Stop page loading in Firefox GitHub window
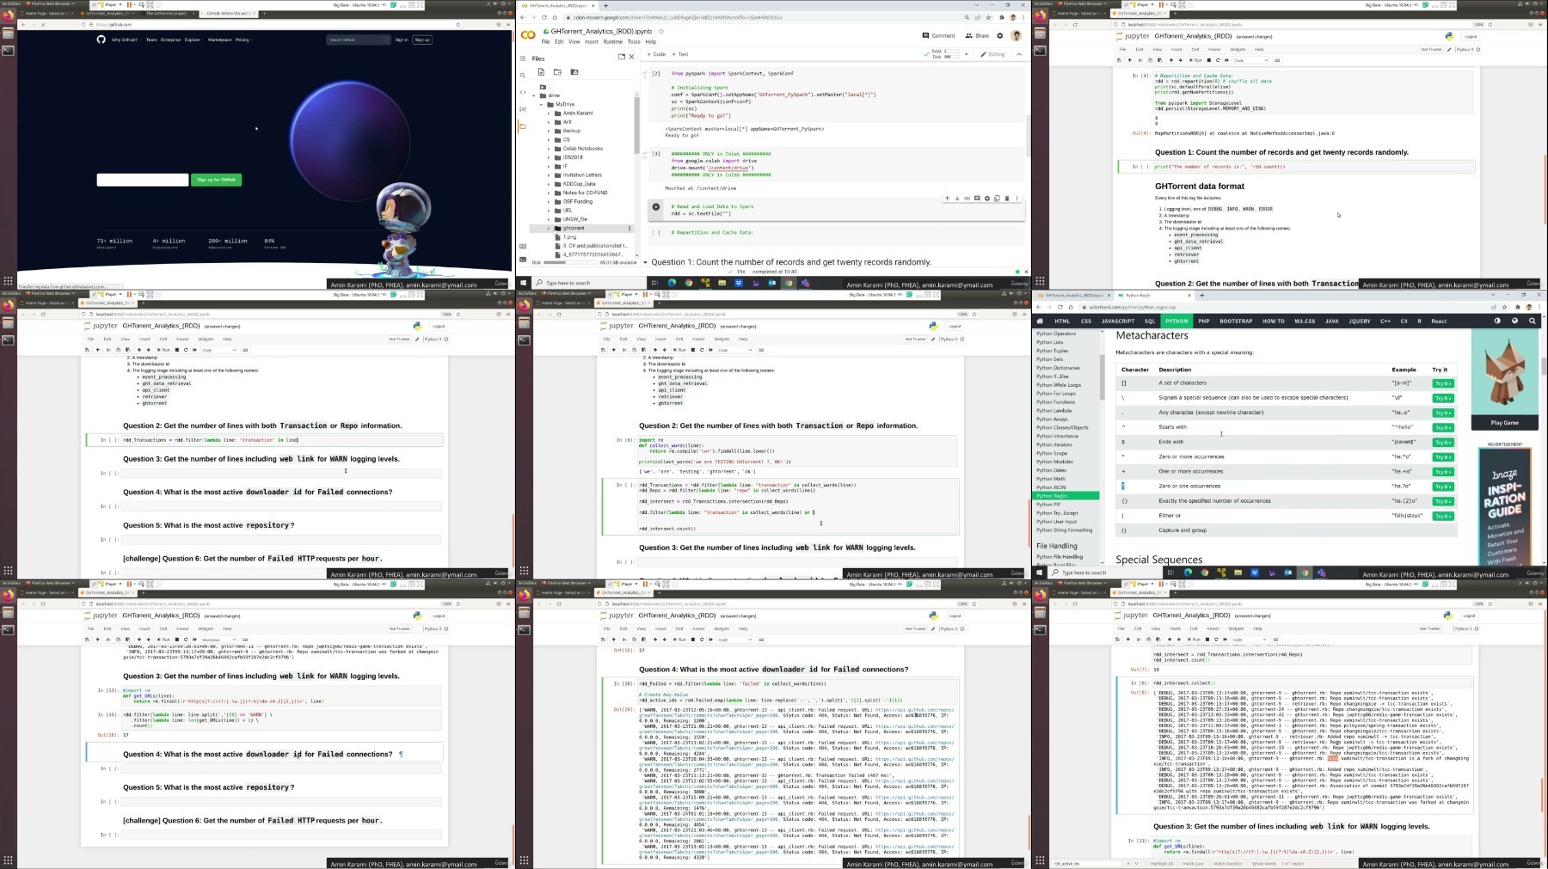This screenshot has width=1548, height=869. pos(42,25)
